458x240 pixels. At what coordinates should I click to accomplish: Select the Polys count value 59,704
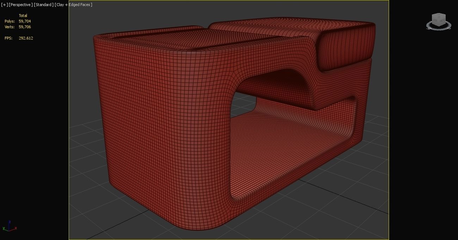pos(25,21)
